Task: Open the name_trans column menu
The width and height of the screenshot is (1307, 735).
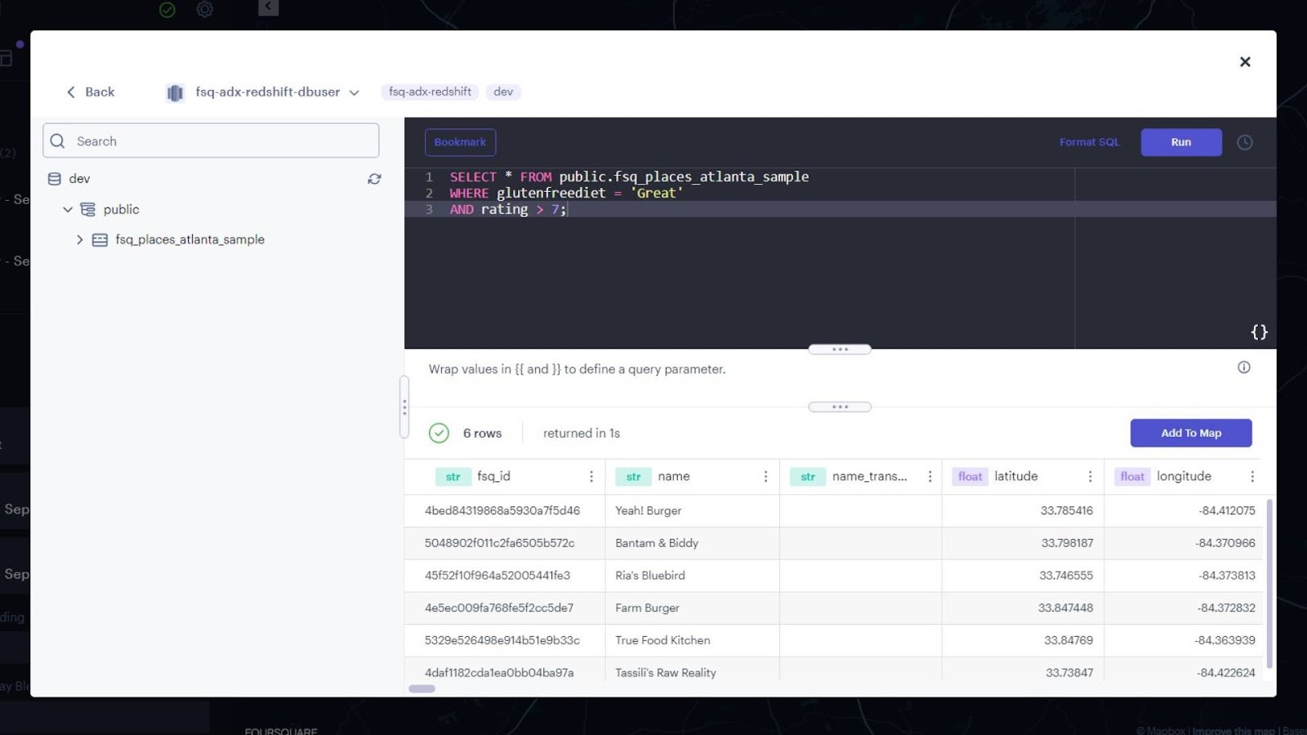Action: [930, 477]
